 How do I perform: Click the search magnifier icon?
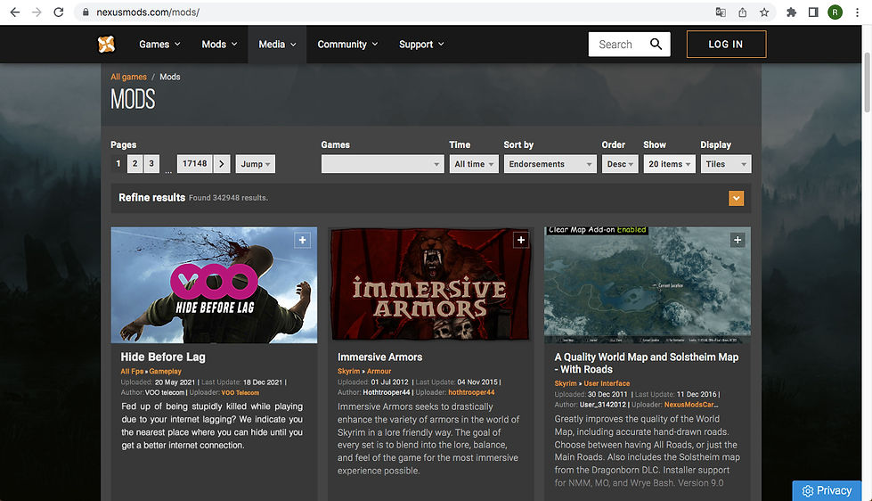[x=656, y=44]
